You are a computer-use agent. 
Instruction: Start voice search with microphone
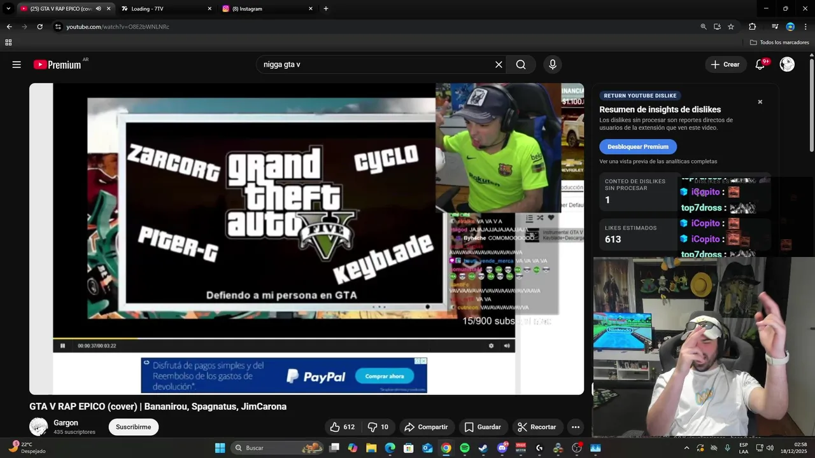click(553, 64)
